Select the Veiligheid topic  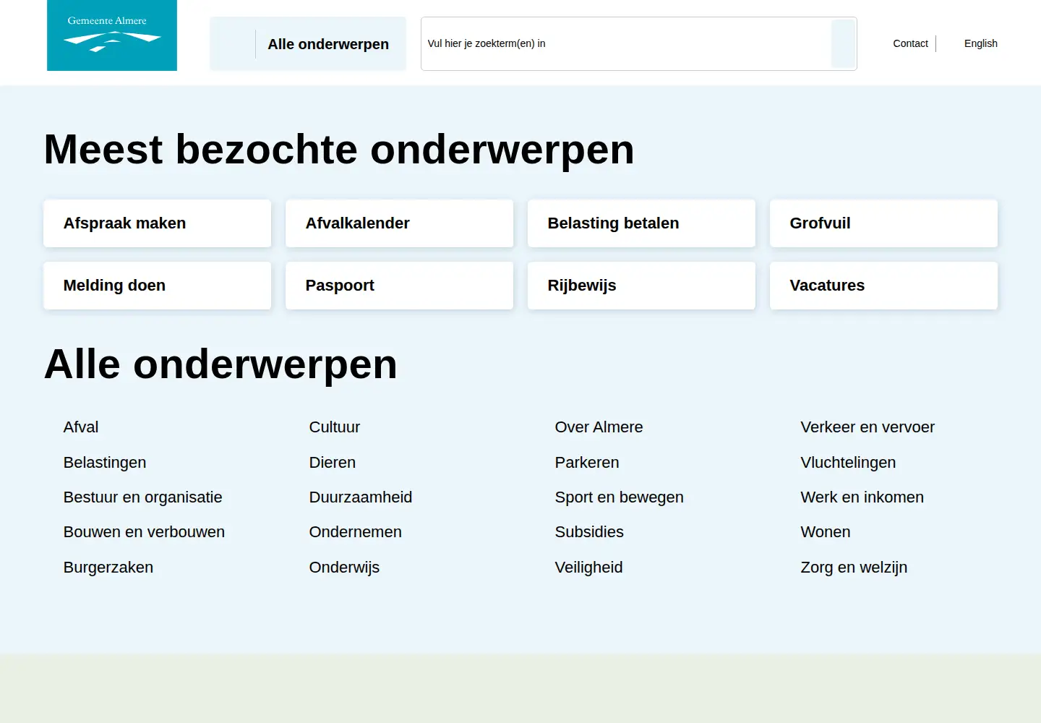click(x=589, y=568)
